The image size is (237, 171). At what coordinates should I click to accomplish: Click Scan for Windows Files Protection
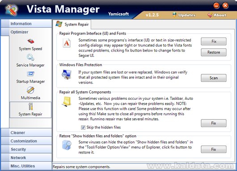pyautogui.click(x=214, y=78)
